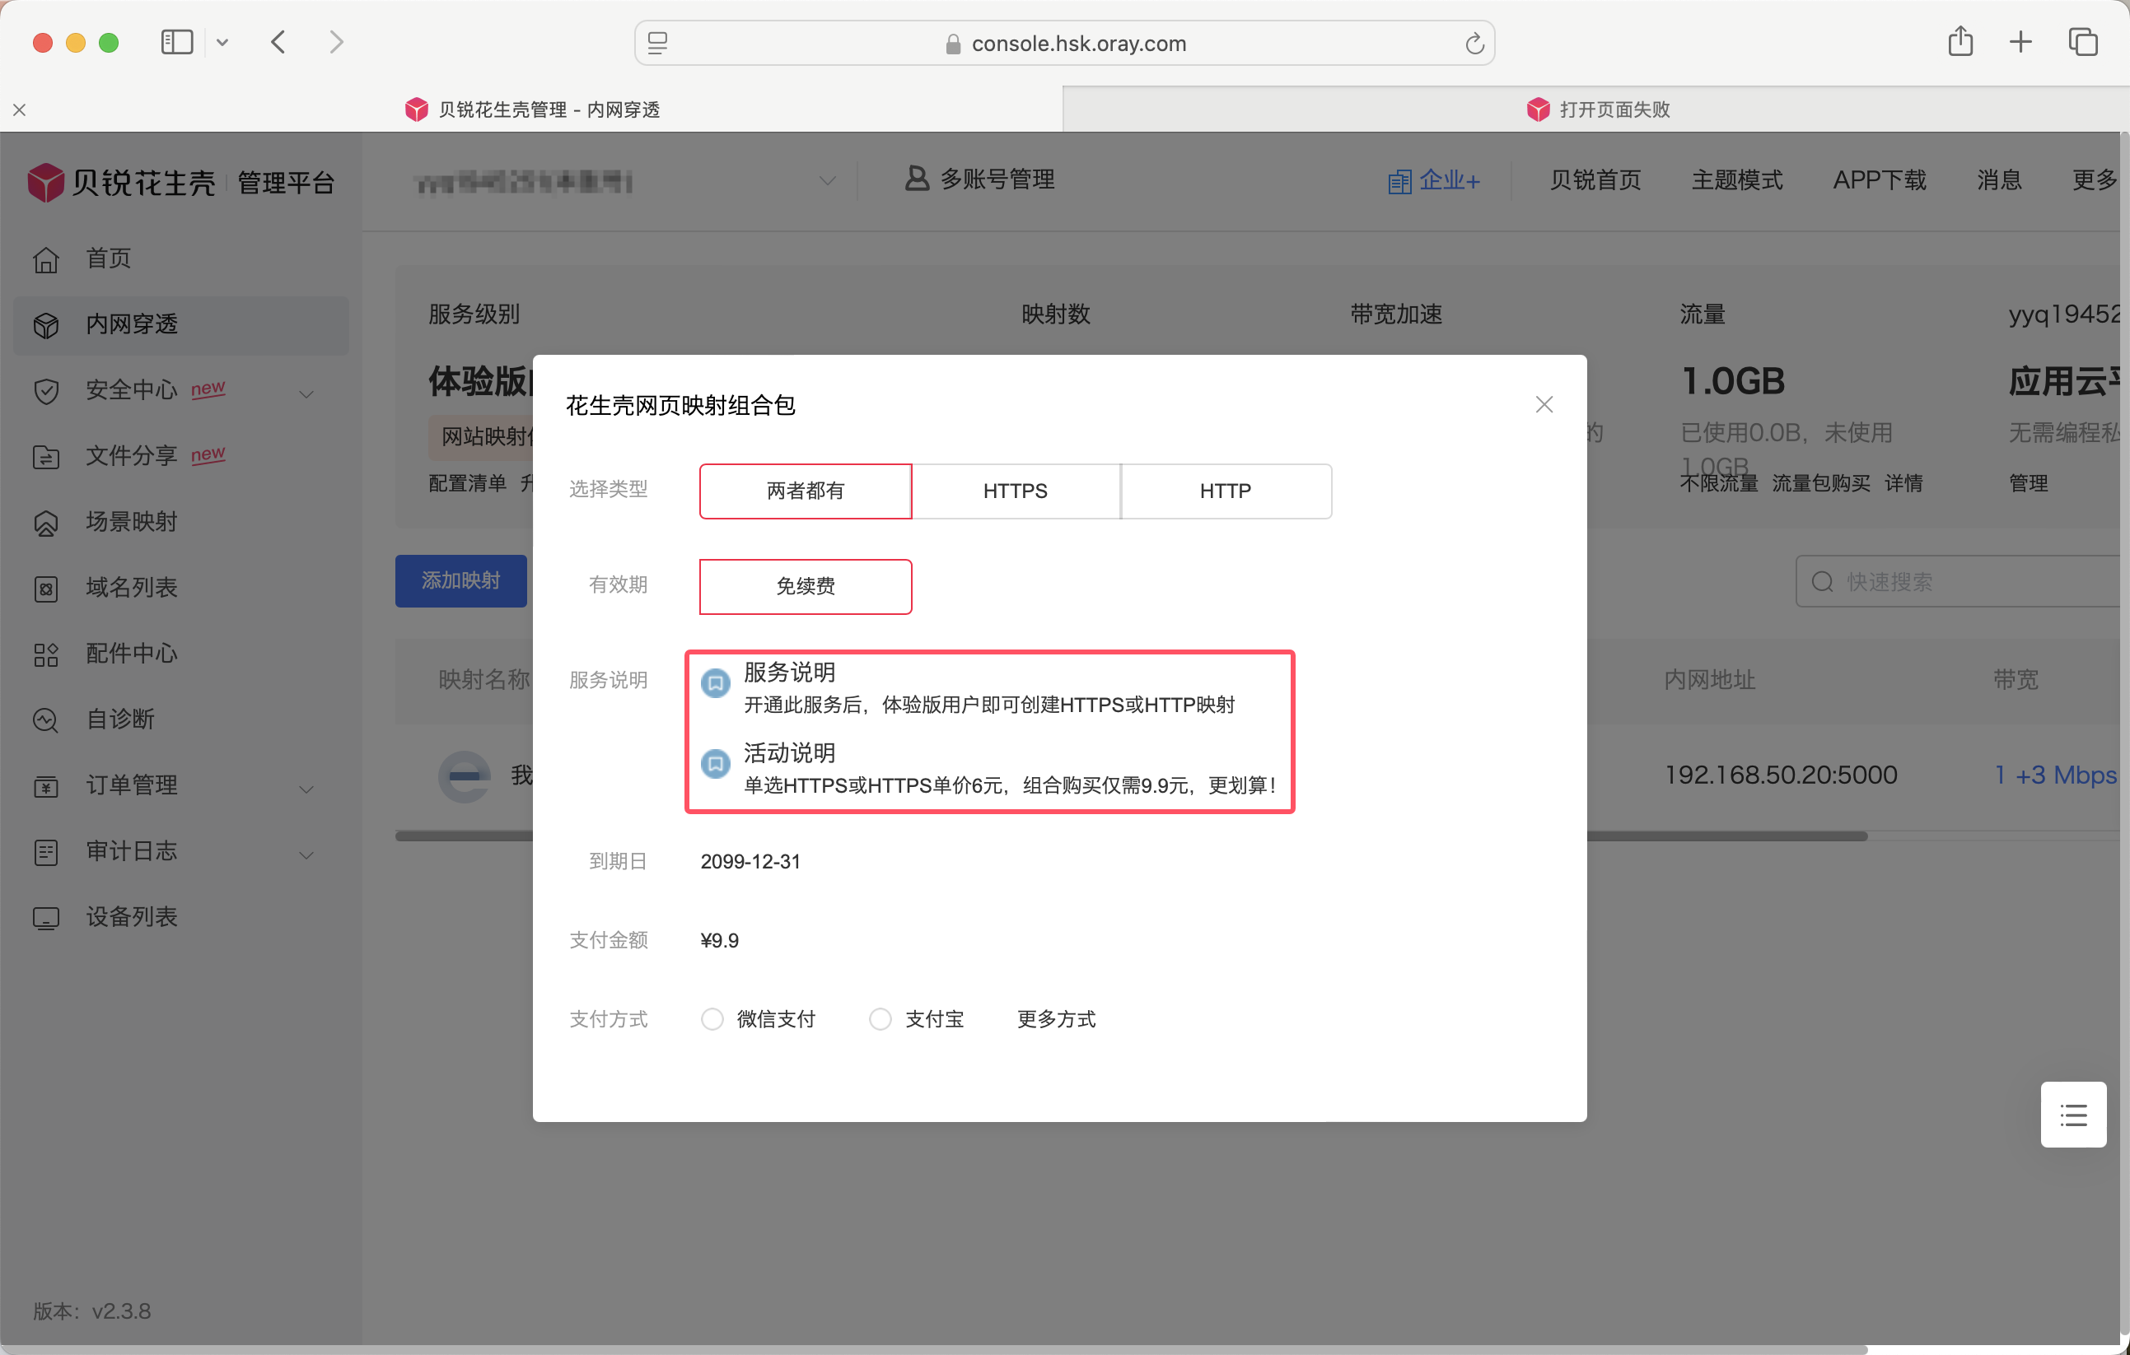Screen dimensions: 2130x1355
Task: Open 文件分享 folder icon
Action: [x=46, y=456]
